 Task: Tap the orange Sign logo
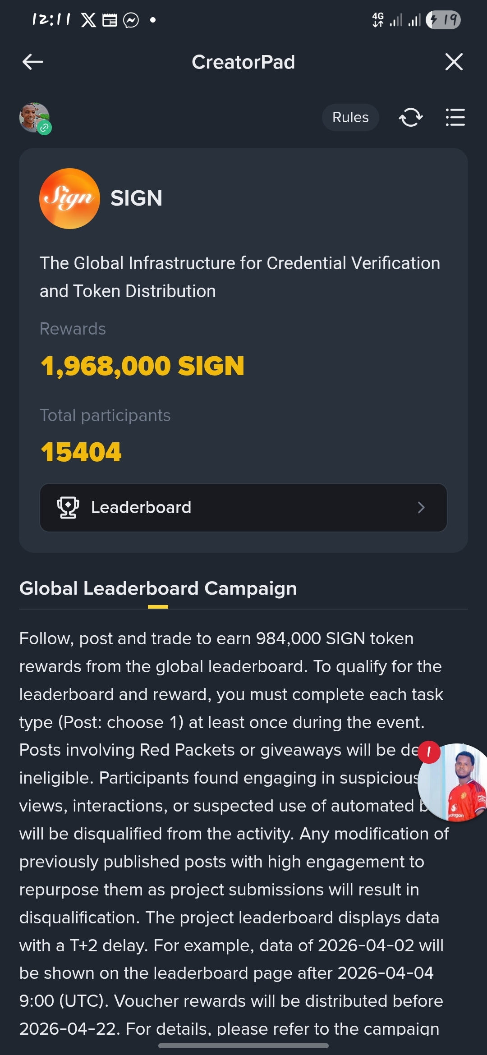pos(69,198)
